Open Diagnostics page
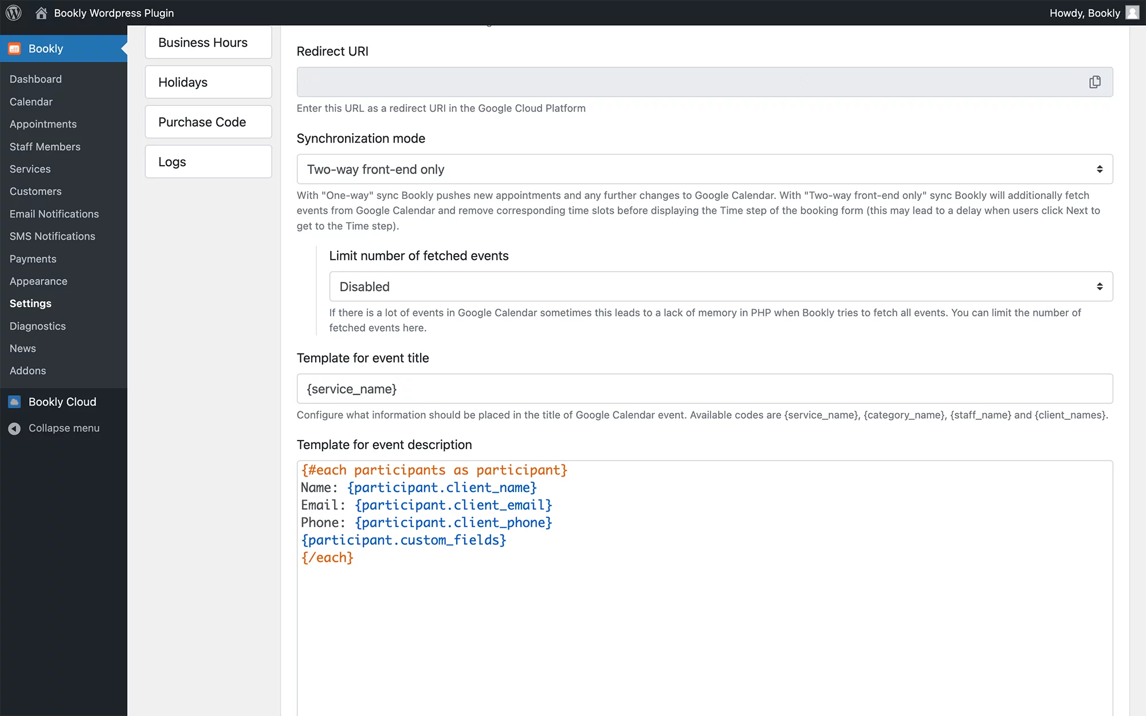Viewport: 1146px width, 716px height. (x=37, y=326)
